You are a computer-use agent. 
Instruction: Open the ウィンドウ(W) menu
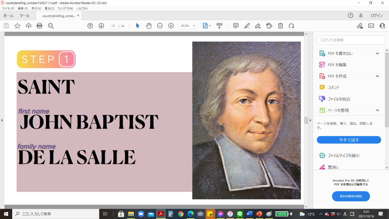click(65, 8)
